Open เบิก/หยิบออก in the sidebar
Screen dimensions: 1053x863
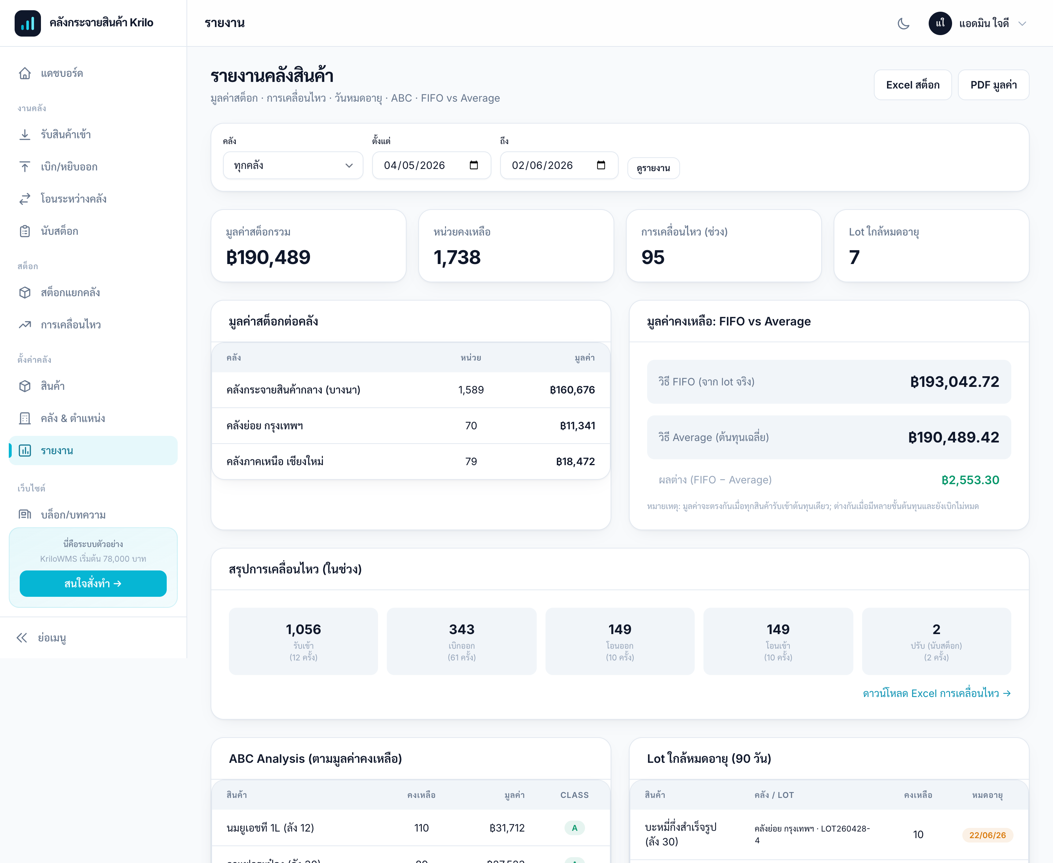(x=94, y=166)
